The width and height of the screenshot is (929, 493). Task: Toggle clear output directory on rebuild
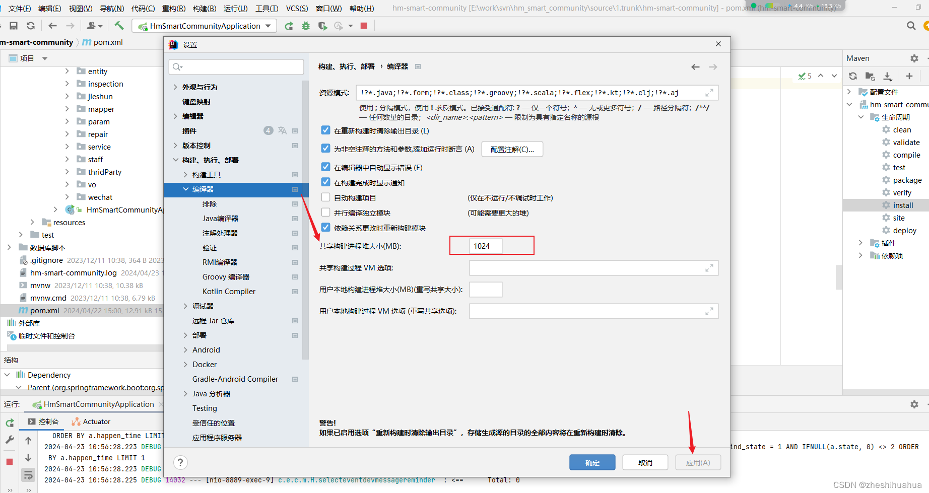(326, 130)
